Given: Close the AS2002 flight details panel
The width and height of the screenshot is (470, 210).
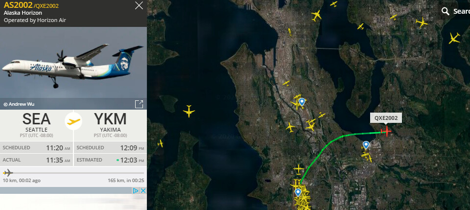Looking at the screenshot, I should pyautogui.click(x=139, y=5).
